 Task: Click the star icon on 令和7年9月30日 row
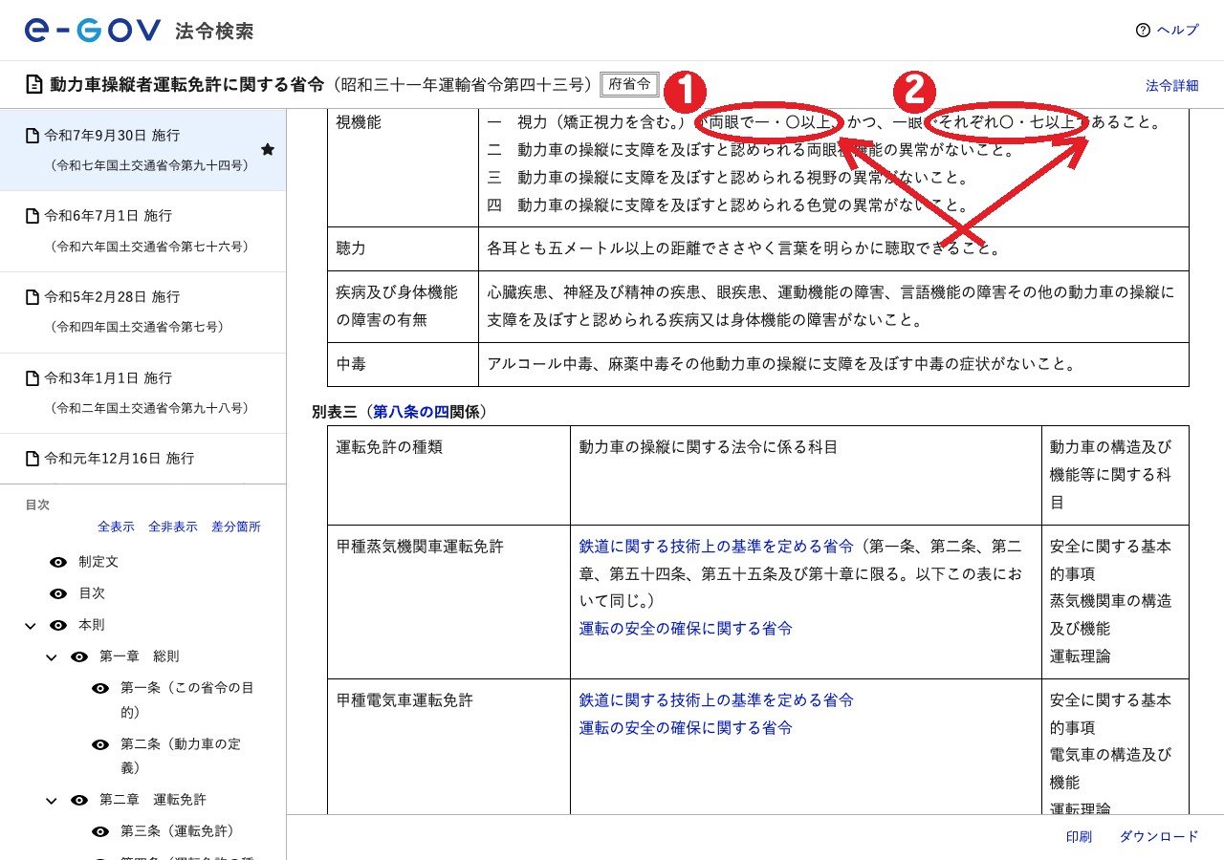tap(268, 150)
